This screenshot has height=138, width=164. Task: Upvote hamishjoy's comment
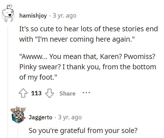pos(23,93)
